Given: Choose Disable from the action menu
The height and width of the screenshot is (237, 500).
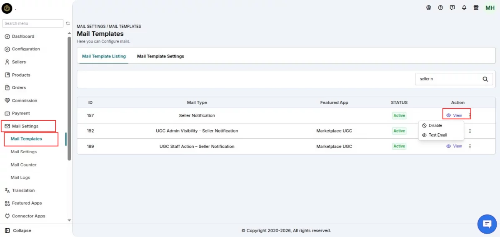Looking at the screenshot, I should [x=441, y=125].
